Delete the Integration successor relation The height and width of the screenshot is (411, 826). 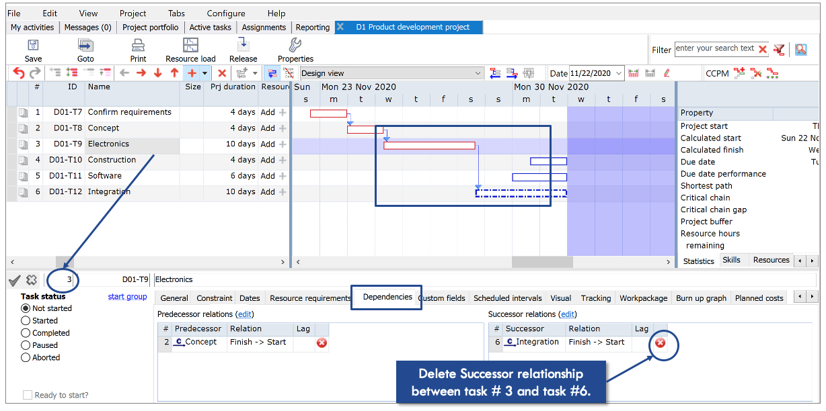661,343
